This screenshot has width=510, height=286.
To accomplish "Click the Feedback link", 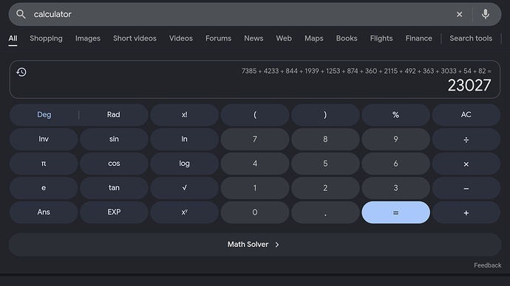I will click(x=487, y=265).
